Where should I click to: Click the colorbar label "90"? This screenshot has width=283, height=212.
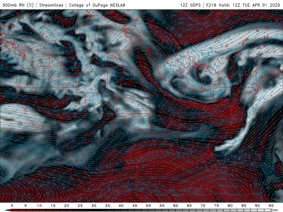[x=258, y=206]
